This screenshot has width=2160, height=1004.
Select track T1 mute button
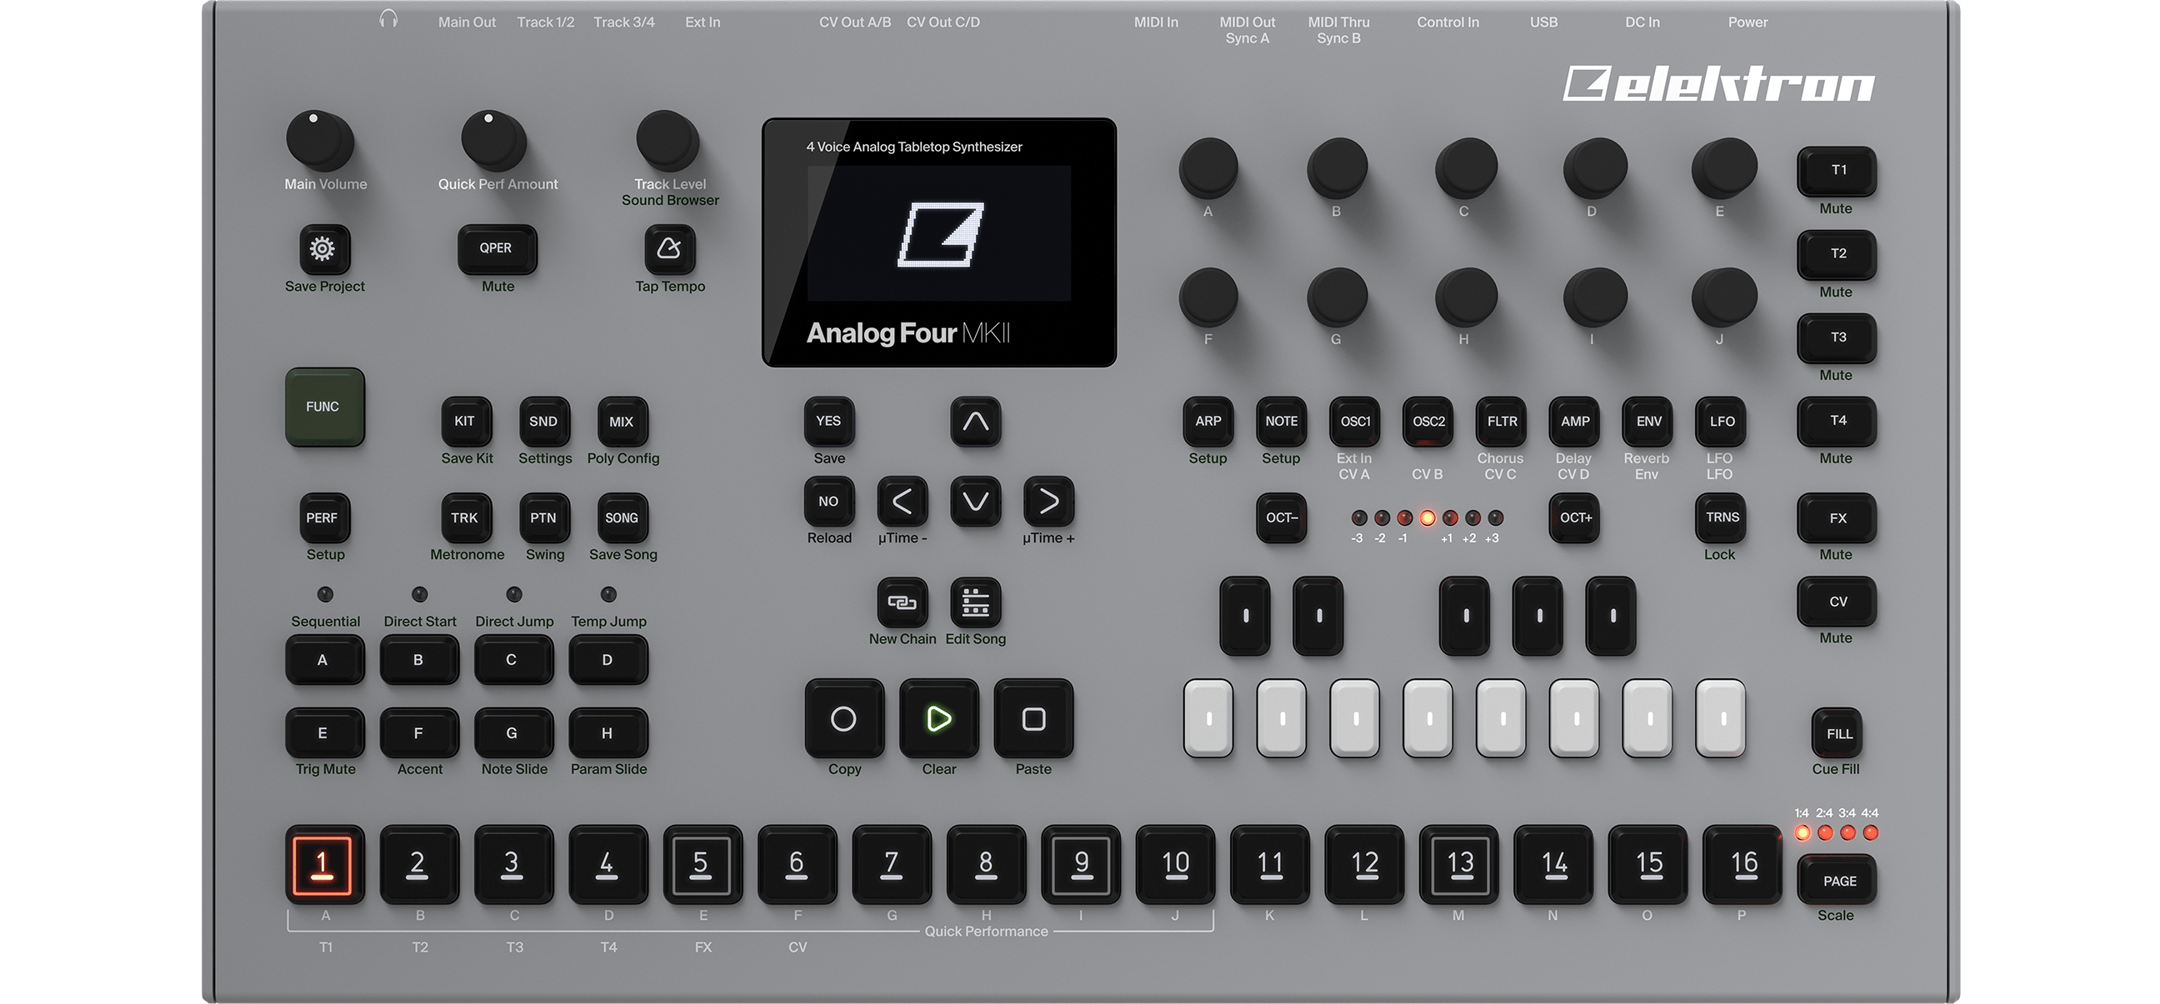coord(1837,171)
